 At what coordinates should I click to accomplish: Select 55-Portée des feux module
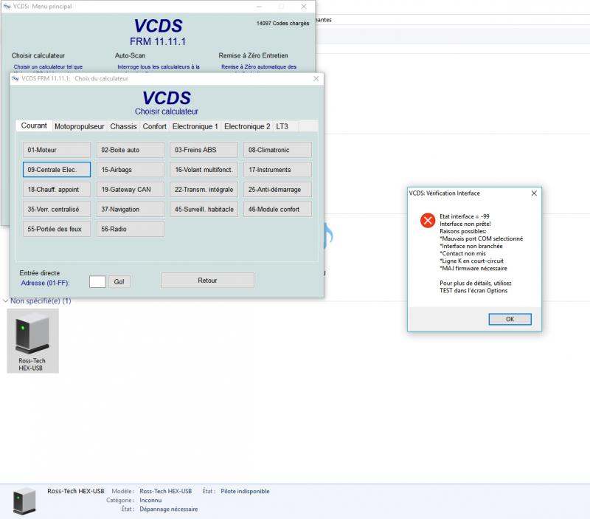point(57,229)
